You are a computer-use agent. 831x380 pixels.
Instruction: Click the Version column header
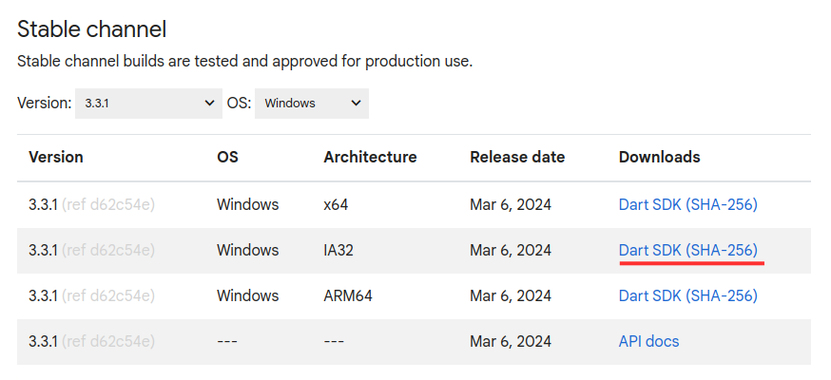point(56,157)
